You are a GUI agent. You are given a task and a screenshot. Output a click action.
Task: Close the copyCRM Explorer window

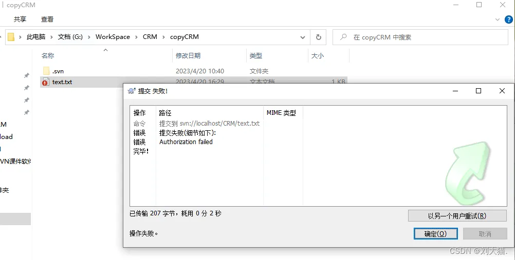pyautogui.click(x=503, y=5)
